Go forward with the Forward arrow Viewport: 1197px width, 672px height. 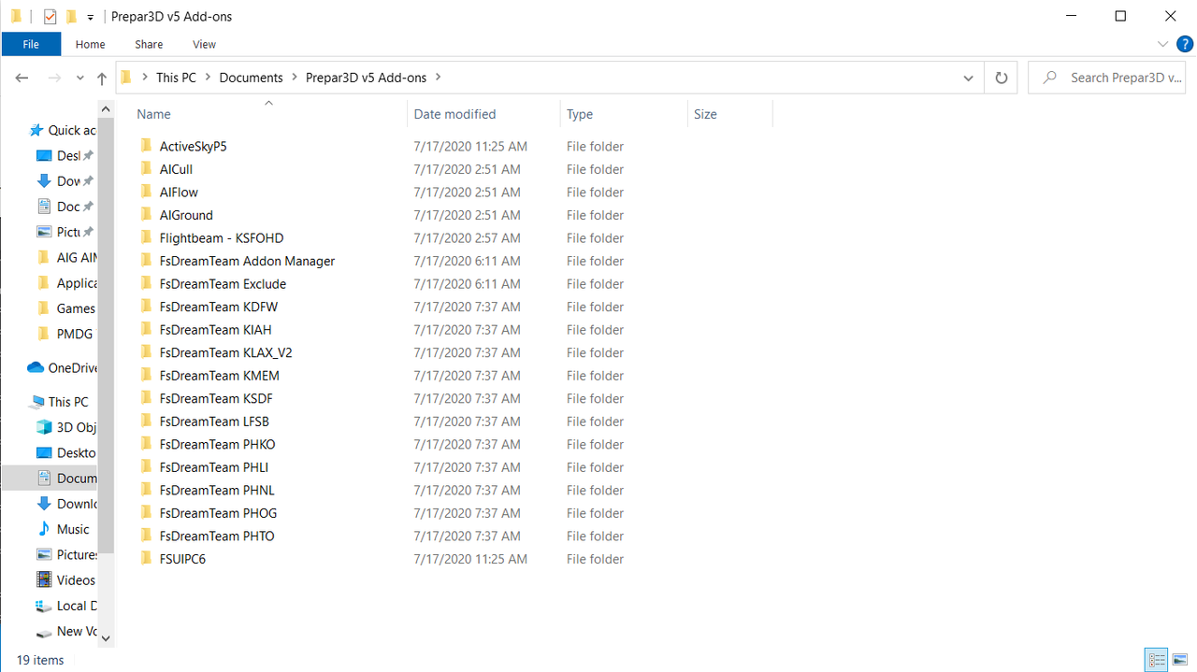(54, 78)
